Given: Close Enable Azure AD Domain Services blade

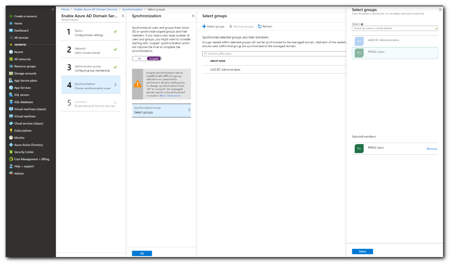Looking at the screenshot, I should click(123, 16).
